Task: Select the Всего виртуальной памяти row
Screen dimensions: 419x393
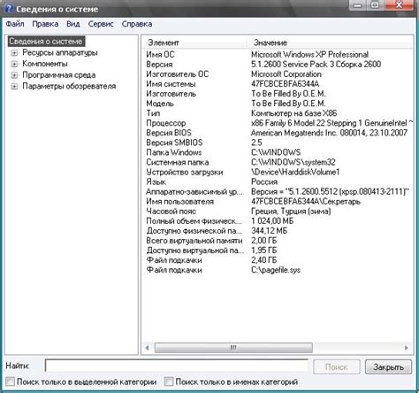Action: coord(278,241)
